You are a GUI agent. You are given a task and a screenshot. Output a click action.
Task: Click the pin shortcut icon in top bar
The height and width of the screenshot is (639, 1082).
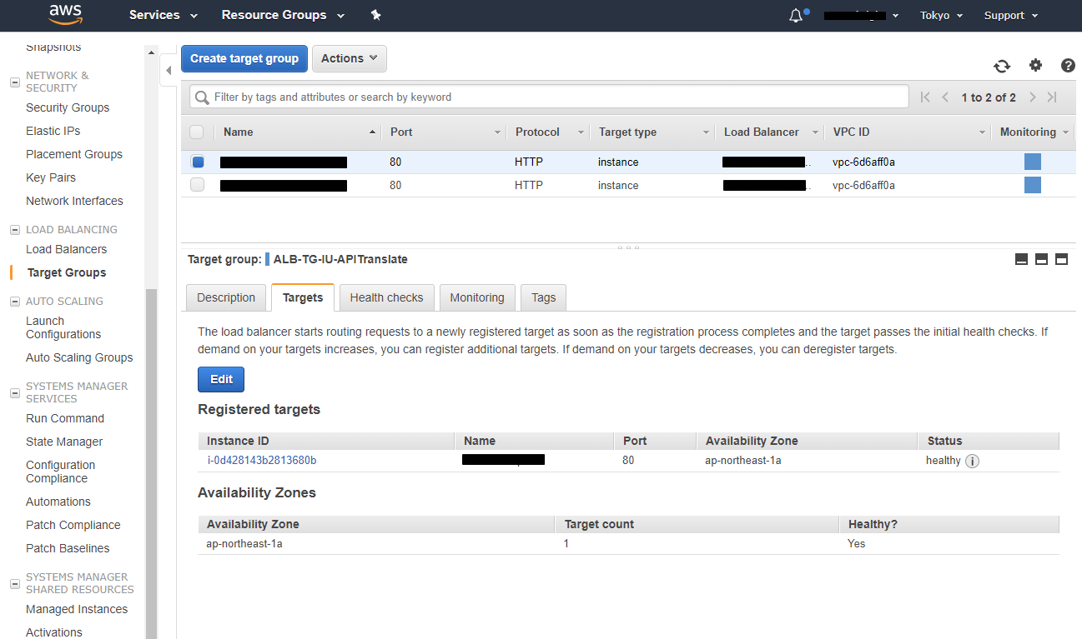coord(375,15)
